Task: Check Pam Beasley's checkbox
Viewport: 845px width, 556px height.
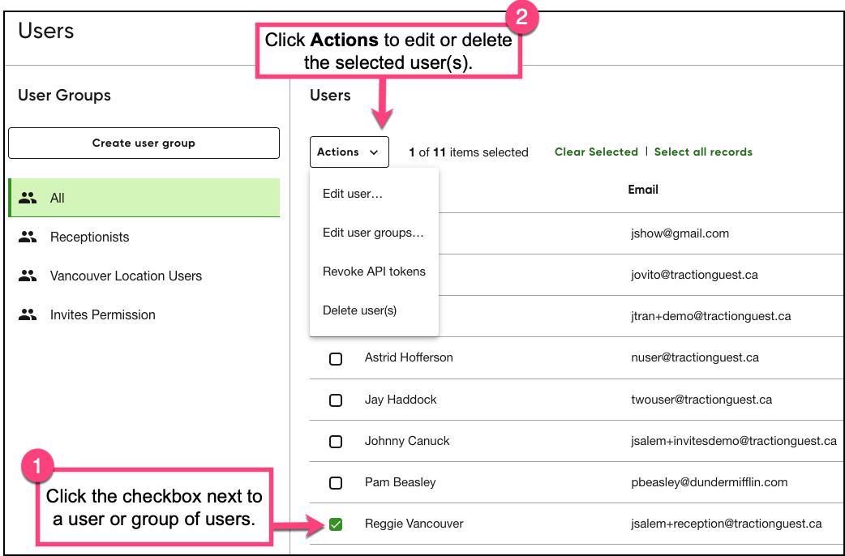Action: pos(336,482)
